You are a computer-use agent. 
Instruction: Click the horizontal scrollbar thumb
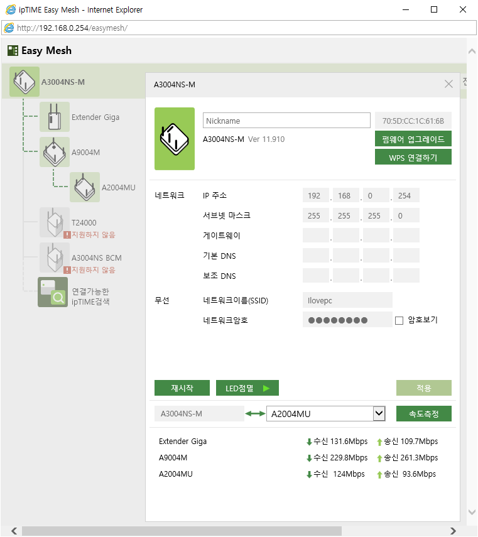182,531
